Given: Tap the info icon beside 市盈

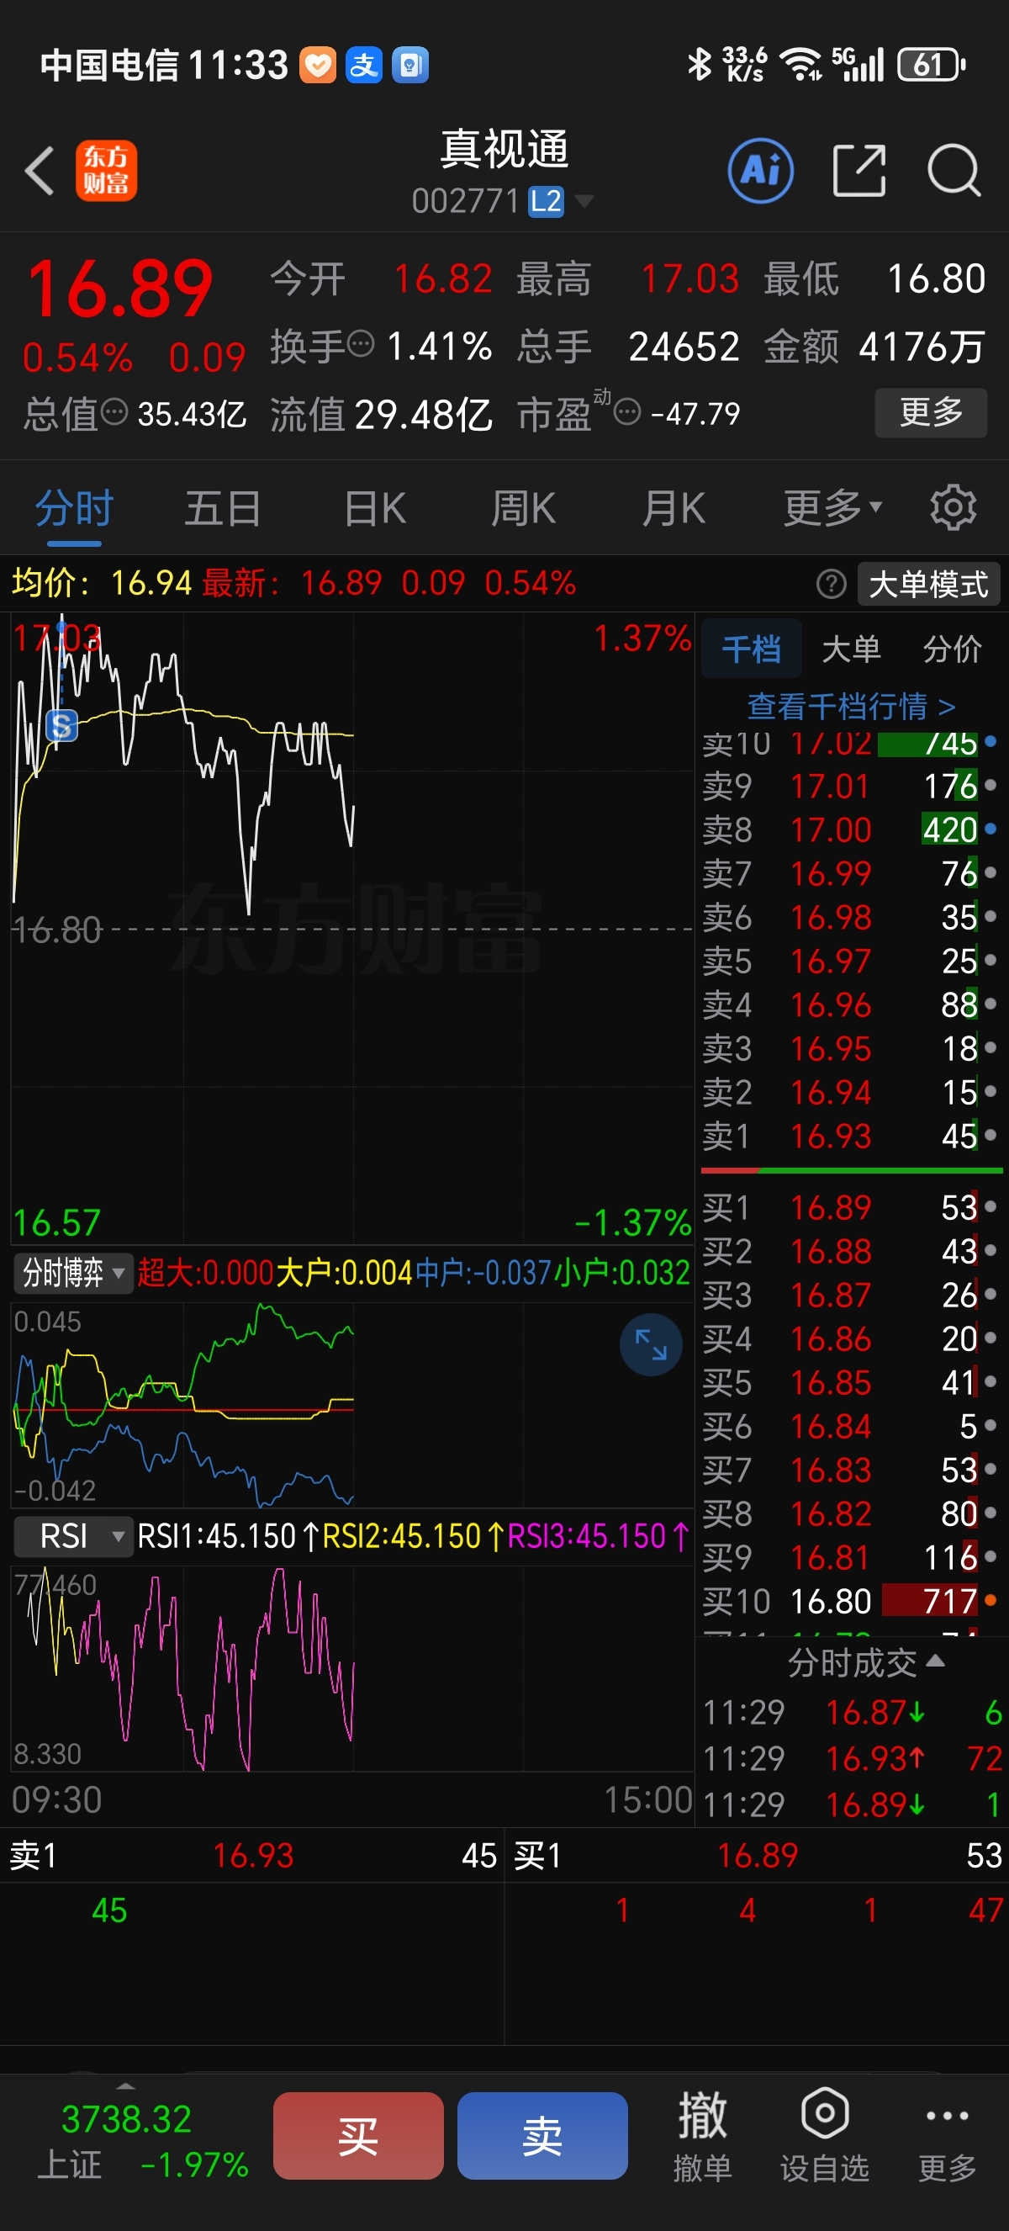Looking at the screenshot, I should point(627,411).
